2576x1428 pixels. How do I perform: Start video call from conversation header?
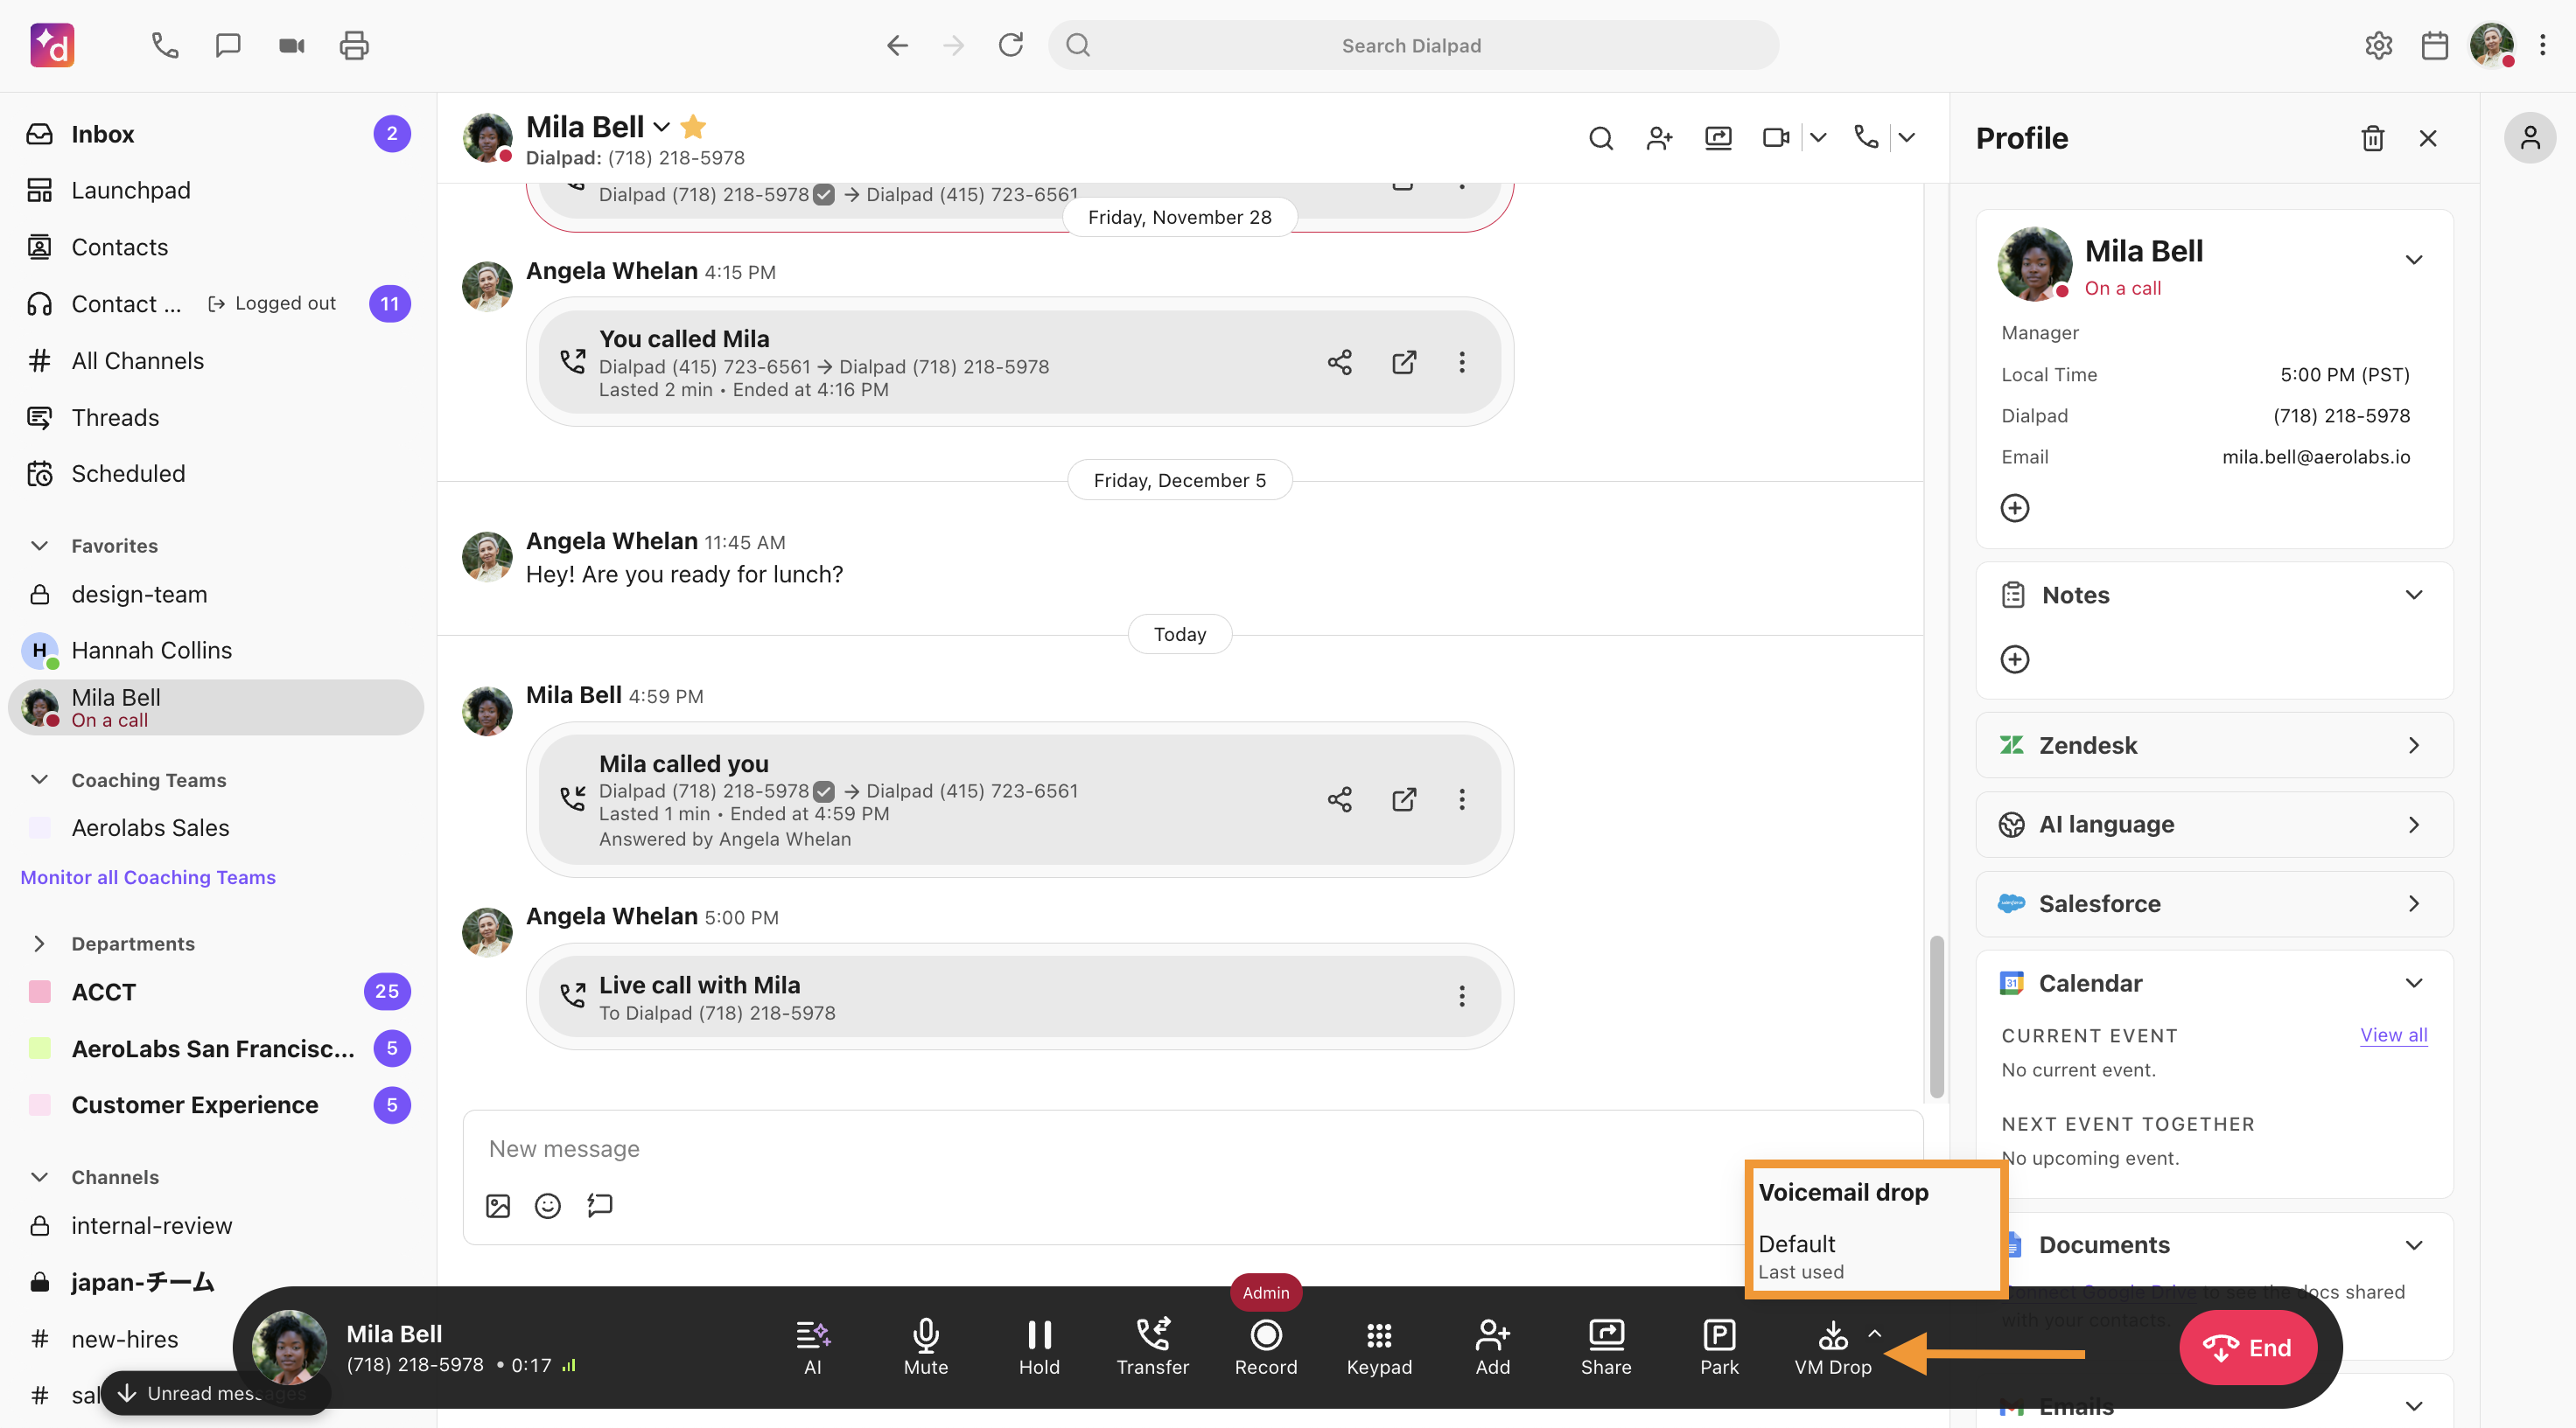pos(1776,138)
